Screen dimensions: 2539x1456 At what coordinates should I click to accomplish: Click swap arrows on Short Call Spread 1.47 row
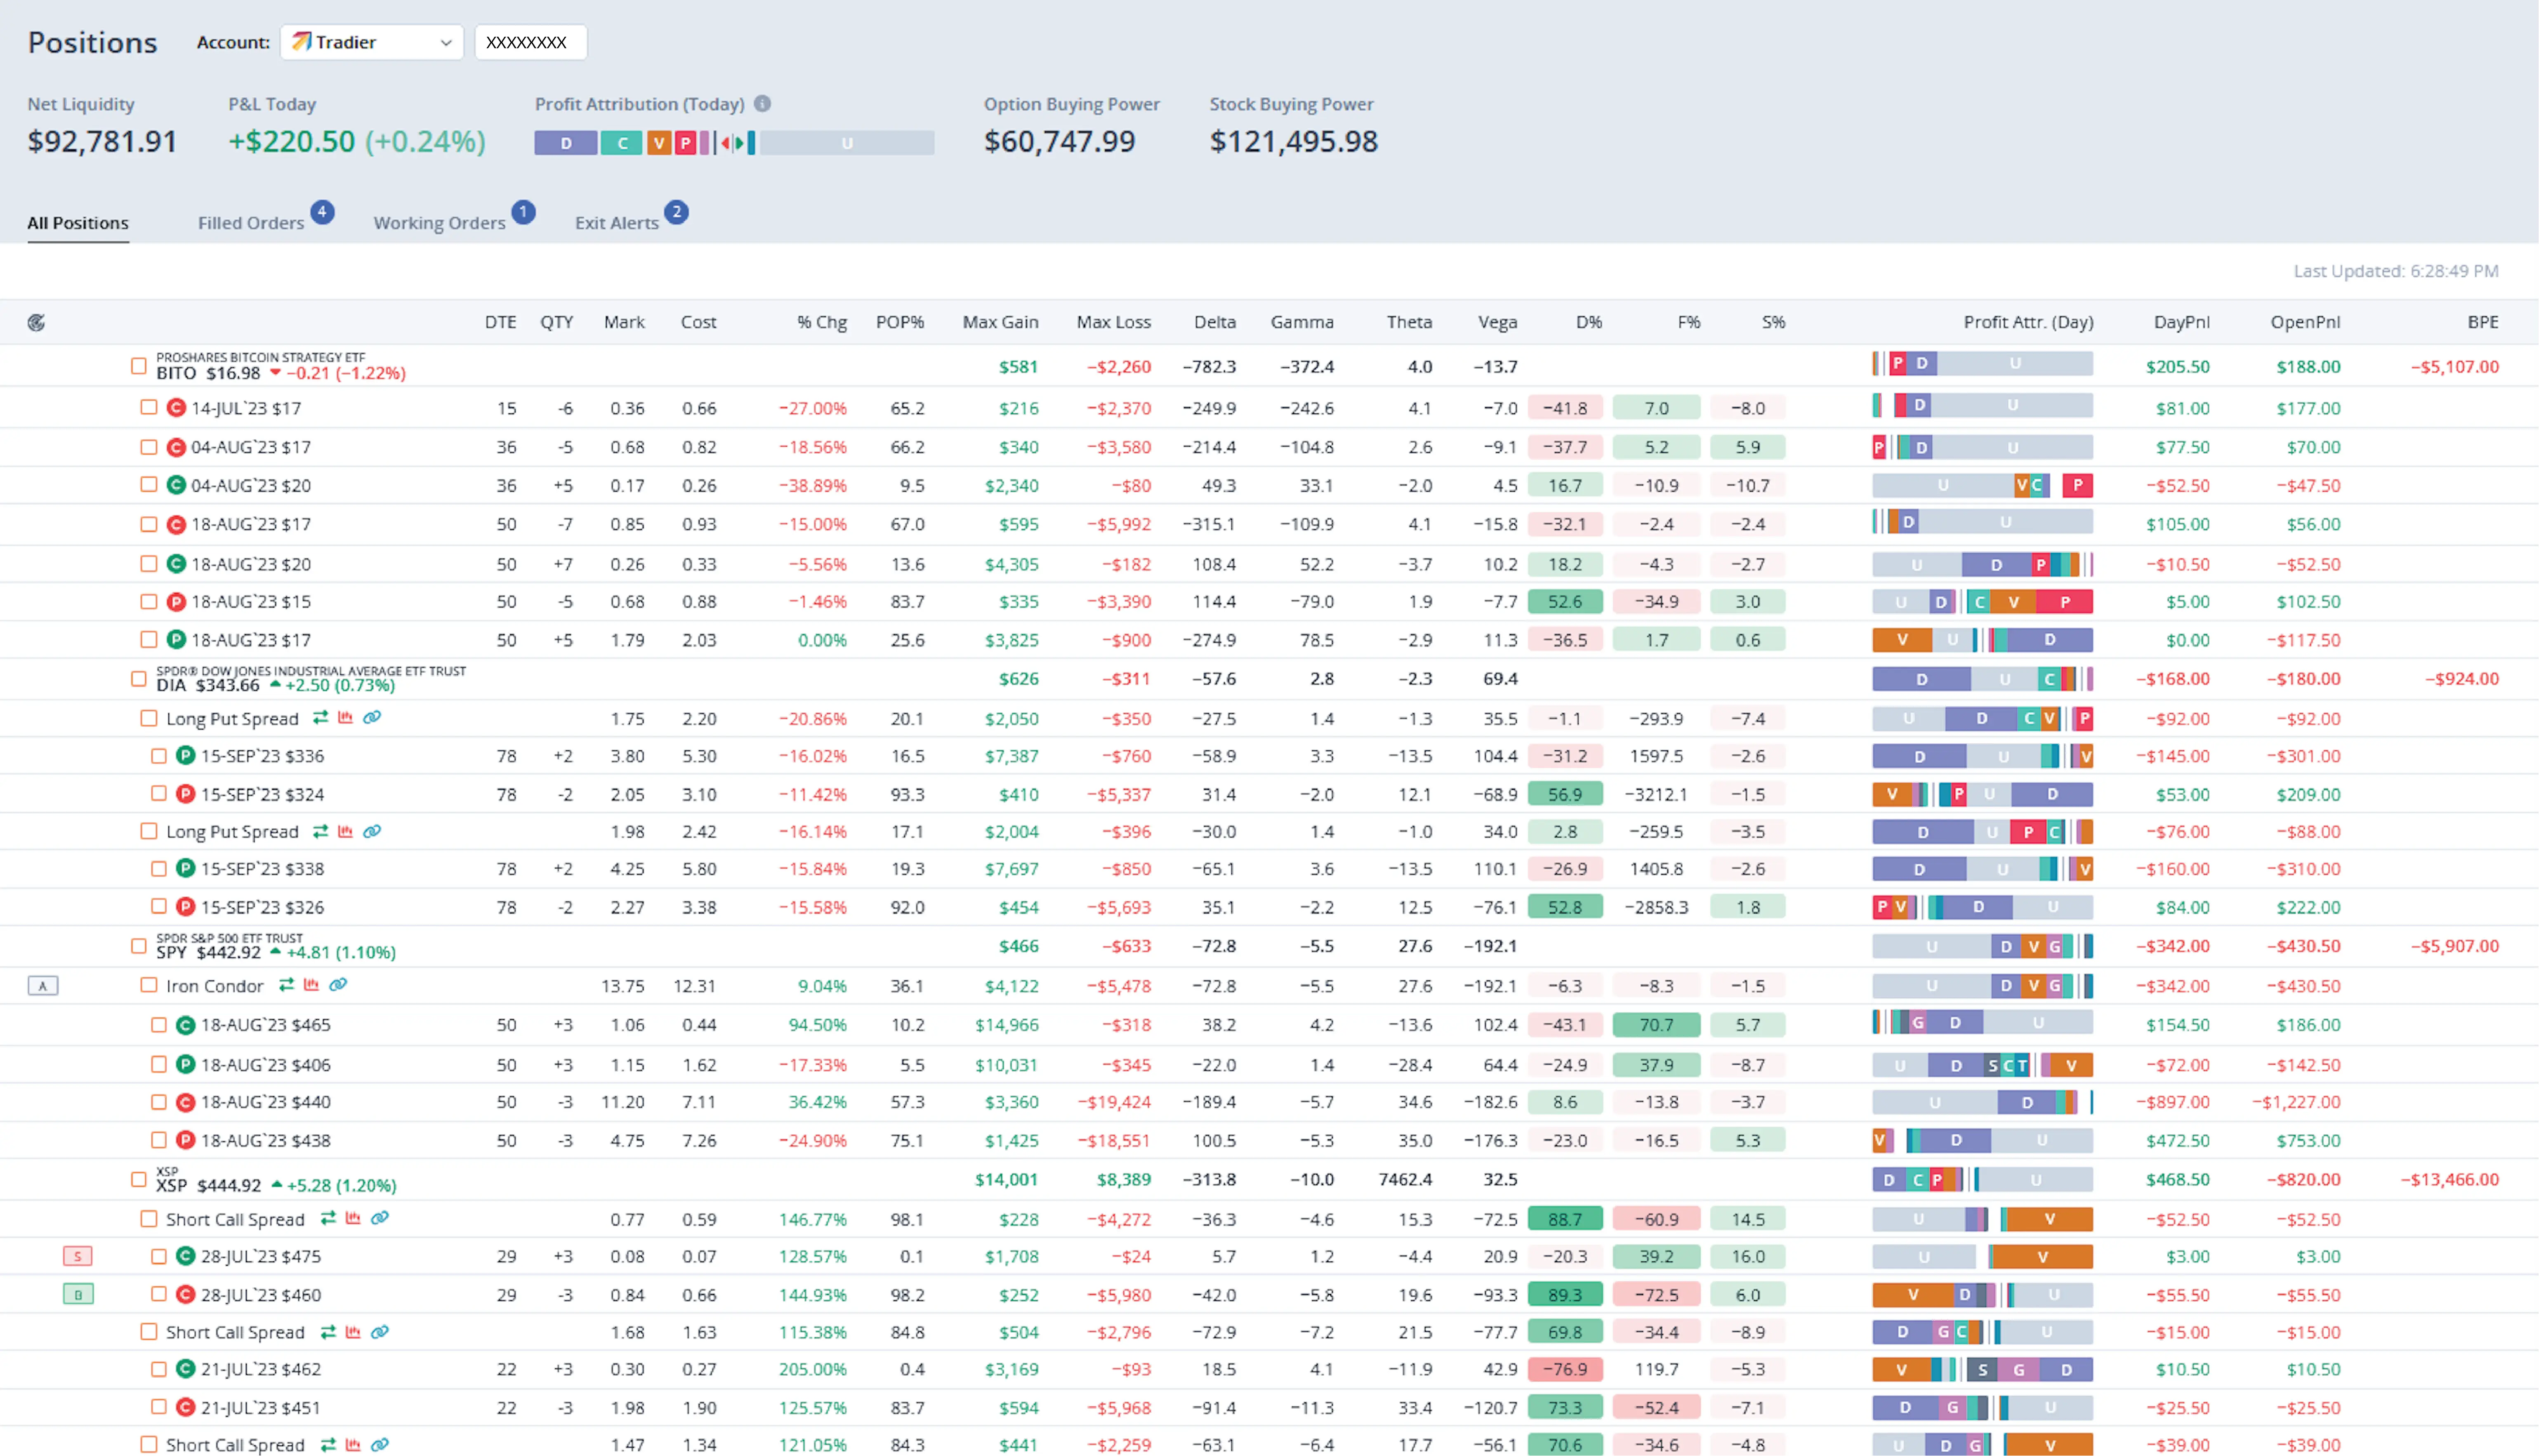tap(328, 1445)
